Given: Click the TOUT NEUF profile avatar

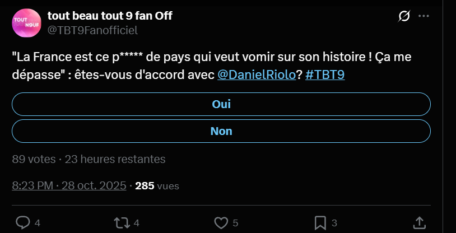Looking at the screenshot, I should click(x=26, y=23).
